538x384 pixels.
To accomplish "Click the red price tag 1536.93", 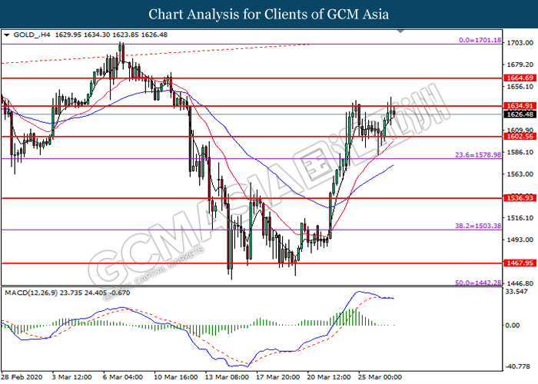I will 520,198.
